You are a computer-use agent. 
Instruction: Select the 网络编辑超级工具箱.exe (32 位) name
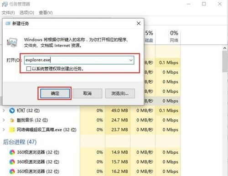47,130
